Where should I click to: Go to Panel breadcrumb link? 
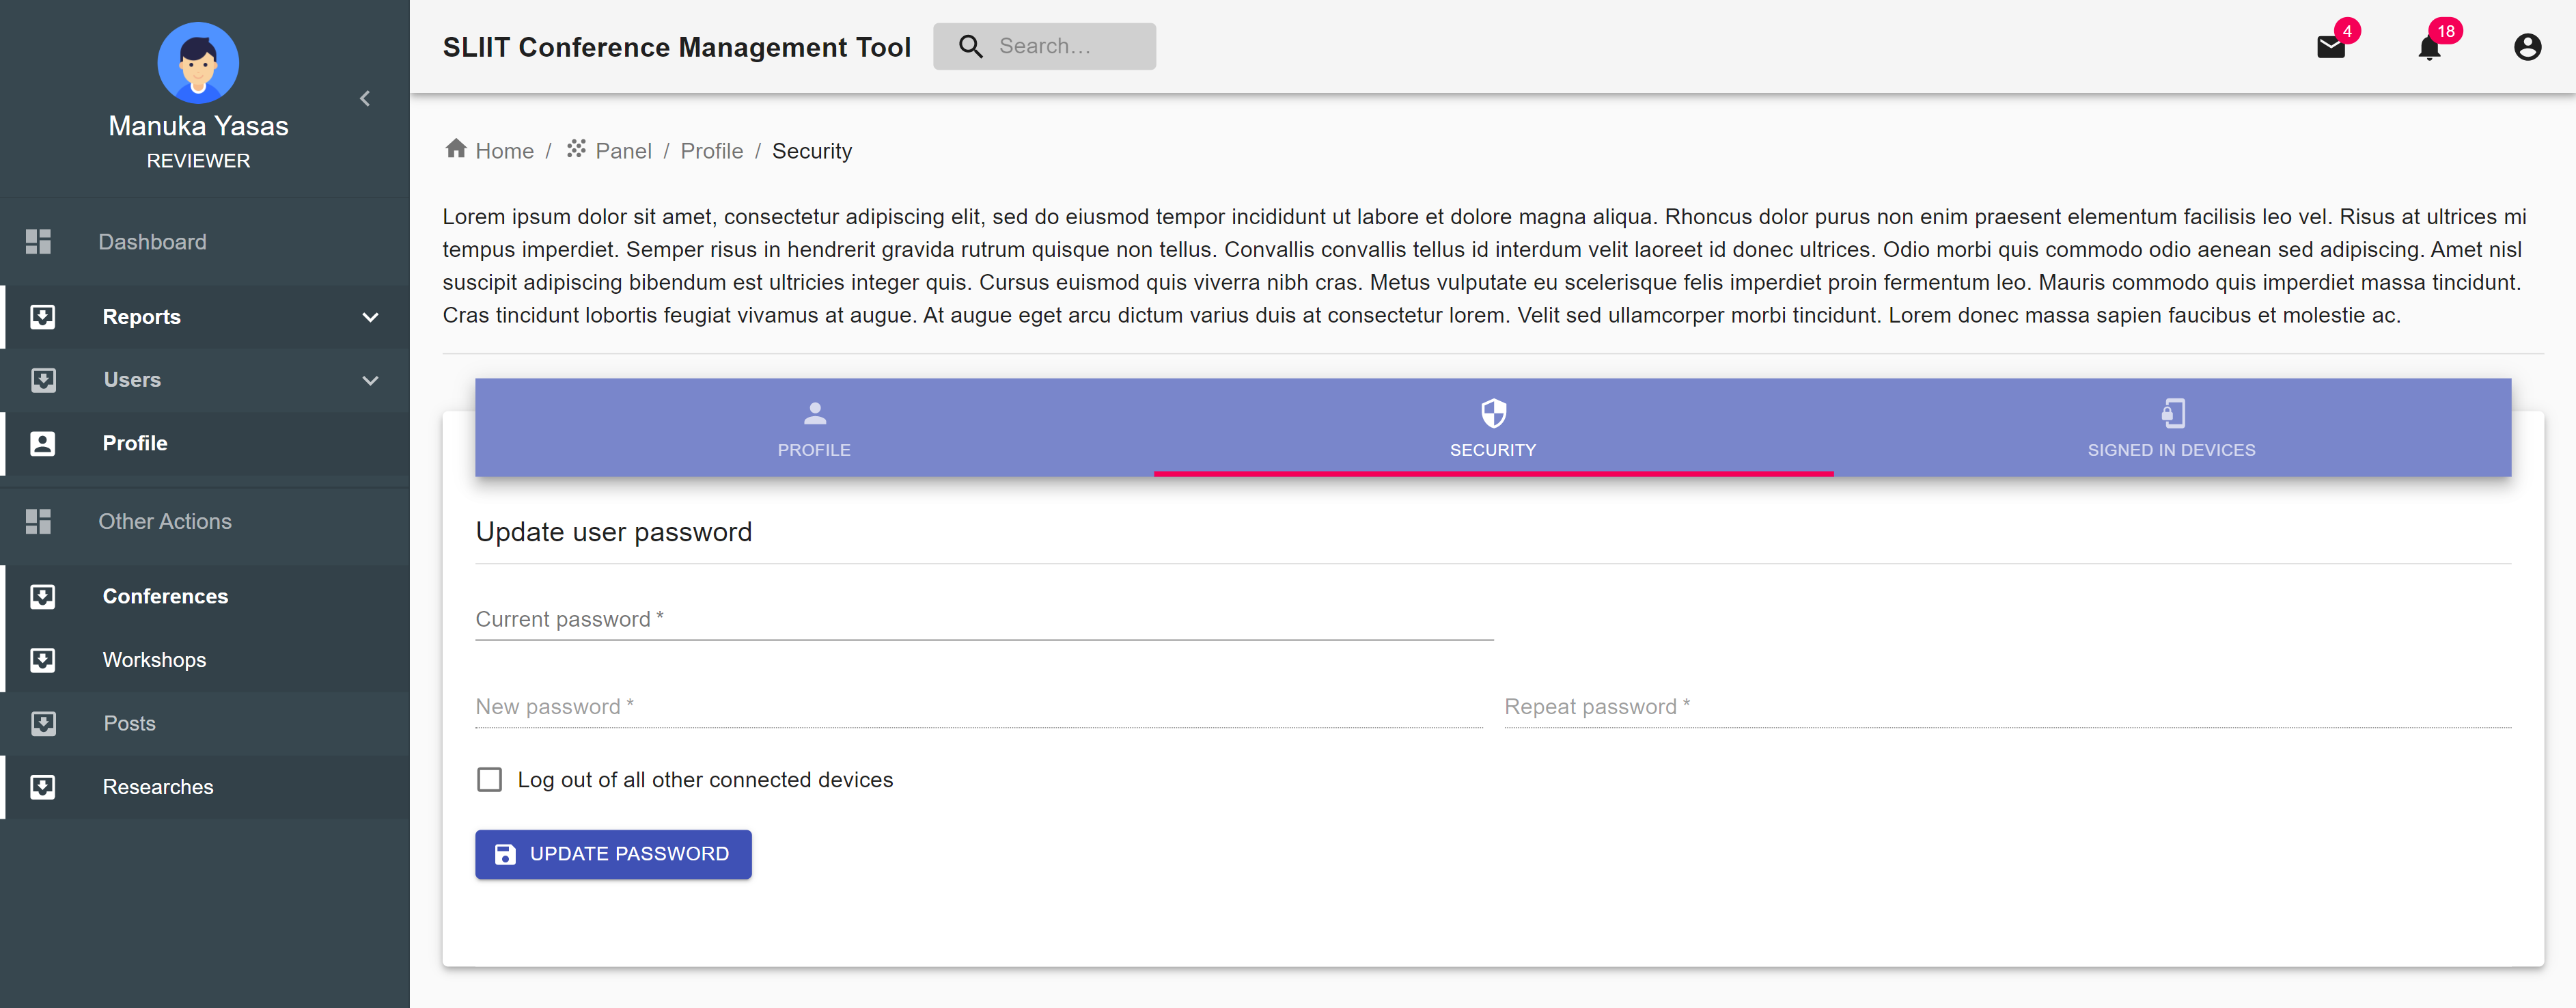click(622, 151)
